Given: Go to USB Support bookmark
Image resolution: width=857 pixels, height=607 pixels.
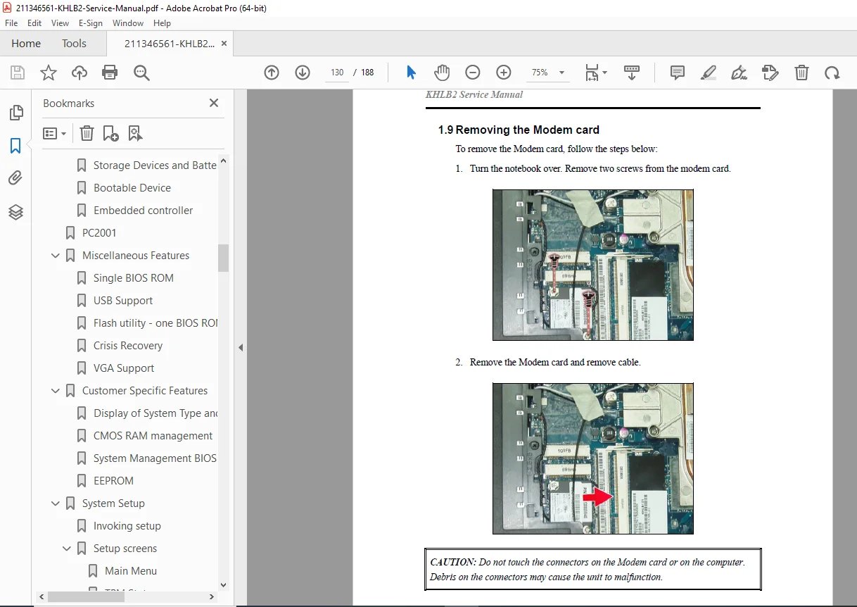Looking at the screenshot, I should click(x=123, y=301).
